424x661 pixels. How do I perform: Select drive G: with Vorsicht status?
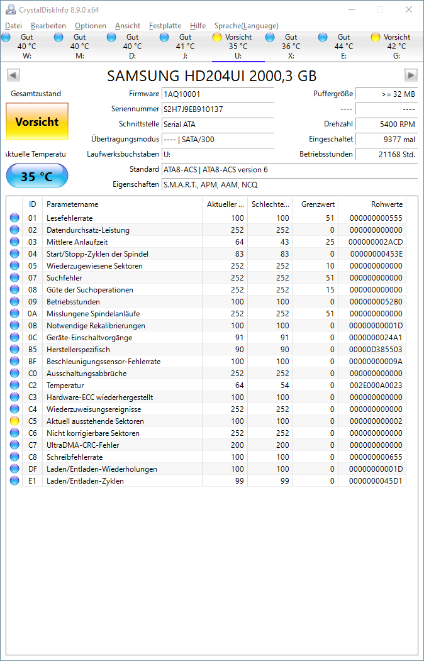point(396,47)
